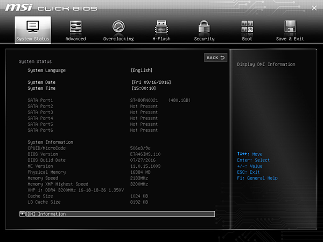The height and width of the screenshot is (242, 323).
Task: Select the System Time label
Action: click(41, 88)
